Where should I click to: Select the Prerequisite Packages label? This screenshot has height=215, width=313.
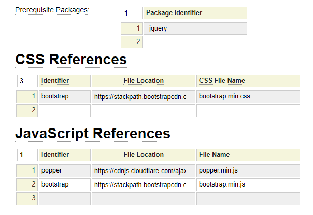(52, 10)
